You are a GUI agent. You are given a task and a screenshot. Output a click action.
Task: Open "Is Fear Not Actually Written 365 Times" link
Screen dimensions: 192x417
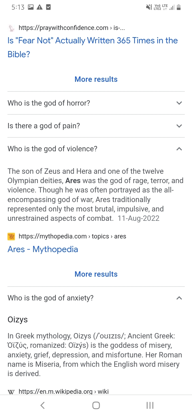tap(93, 47)
